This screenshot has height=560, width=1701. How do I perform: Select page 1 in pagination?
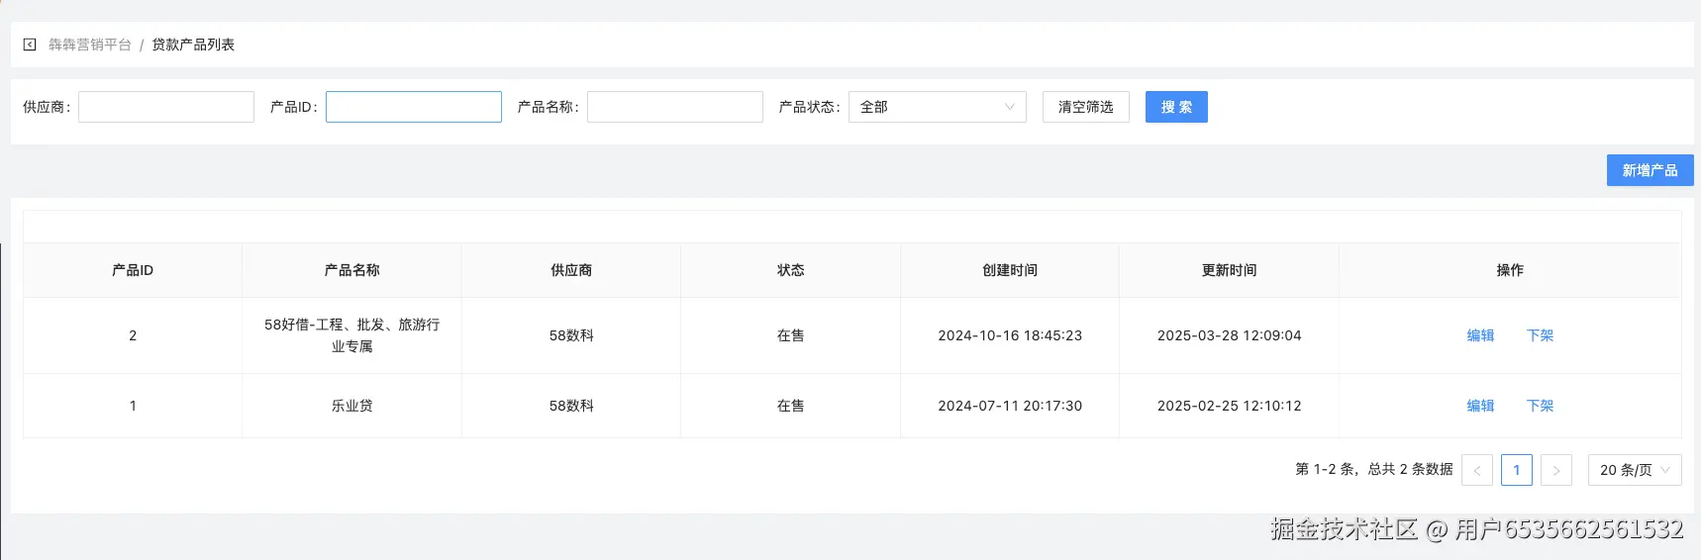click(x=1516, y=470)
